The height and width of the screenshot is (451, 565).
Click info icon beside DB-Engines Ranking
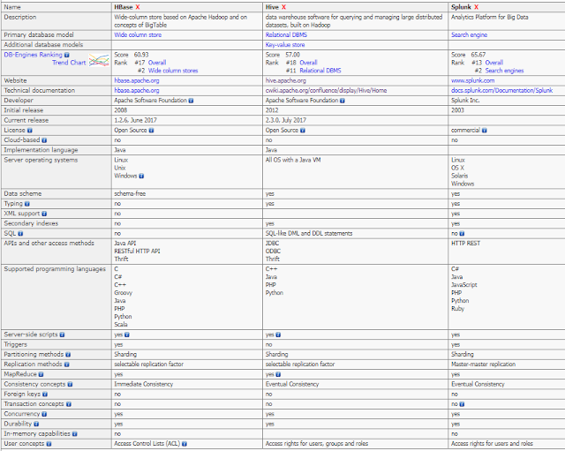(x=67, y=55)
